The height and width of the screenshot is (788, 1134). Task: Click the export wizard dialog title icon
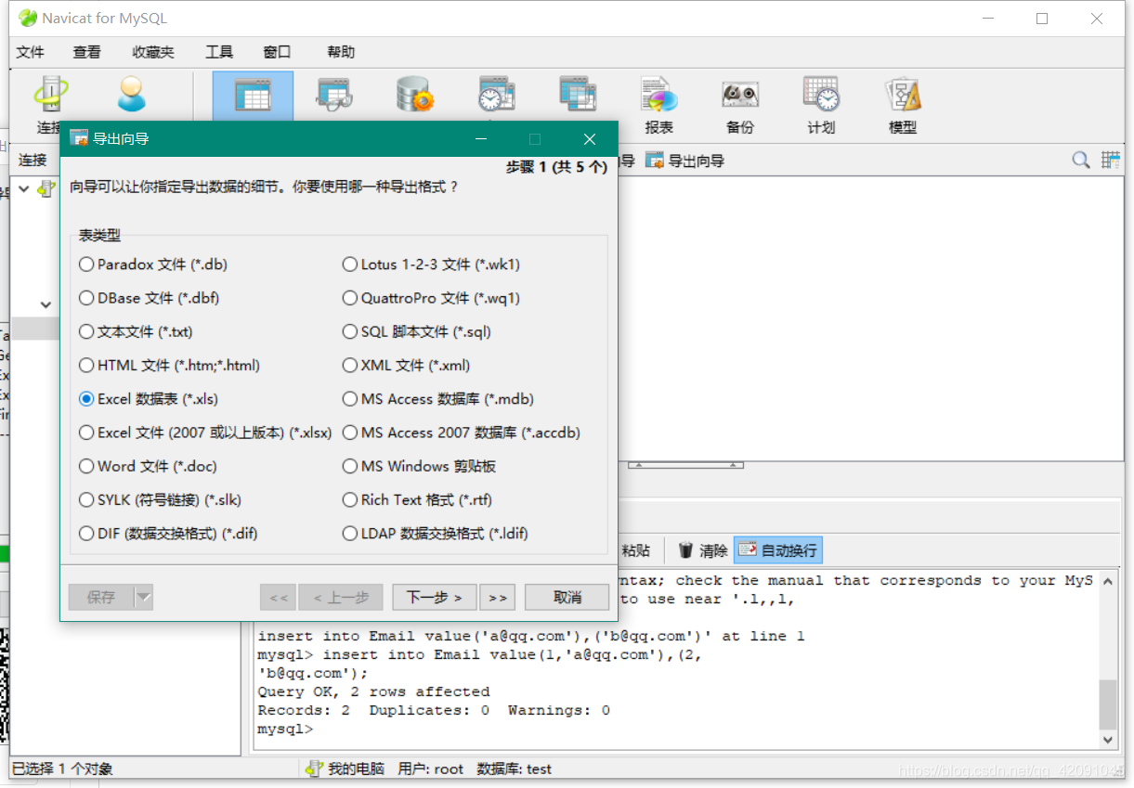coord(79,138)
